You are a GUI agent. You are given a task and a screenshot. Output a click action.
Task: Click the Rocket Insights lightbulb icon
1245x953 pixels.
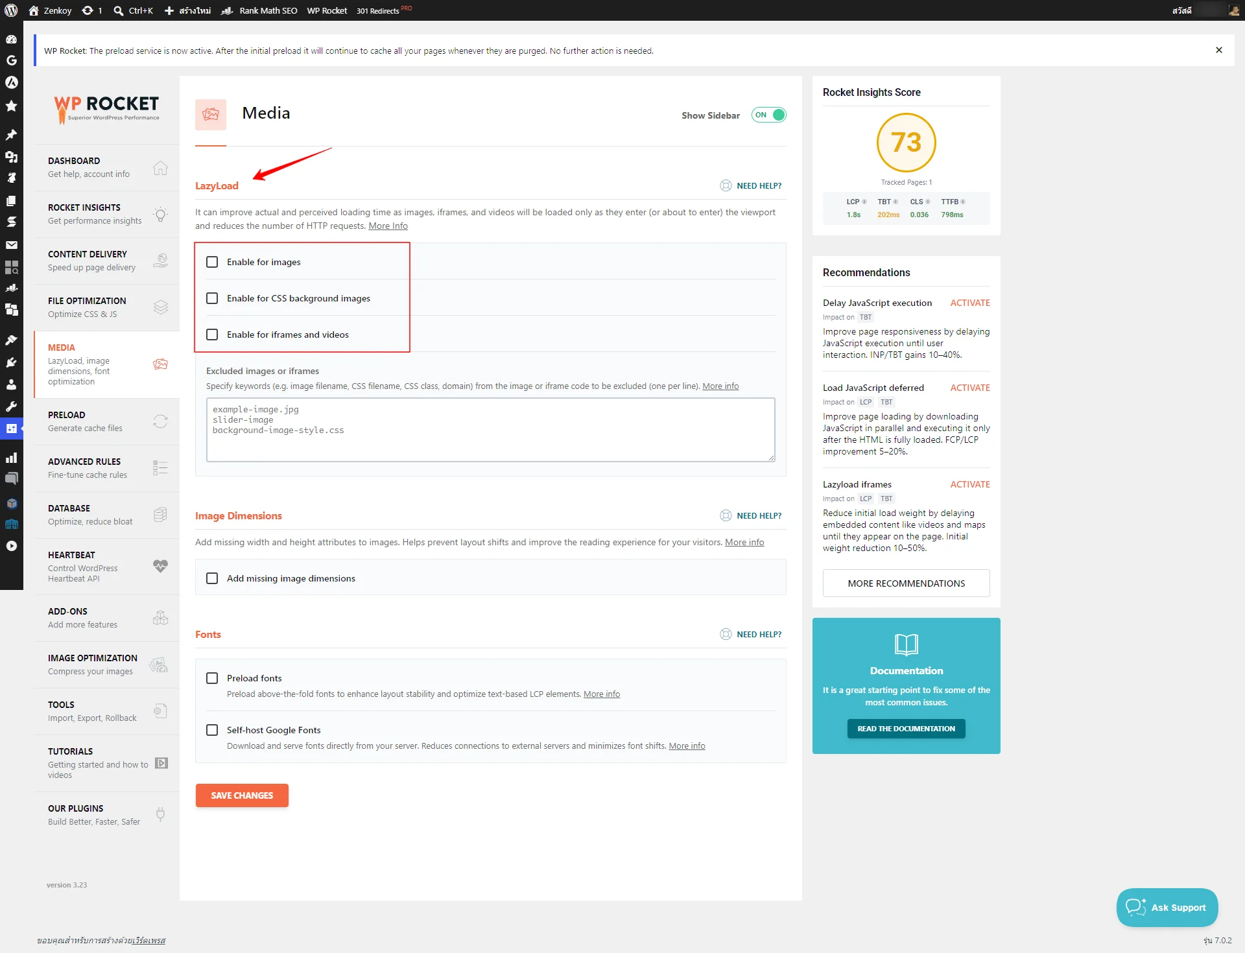(x=160, y=214)
